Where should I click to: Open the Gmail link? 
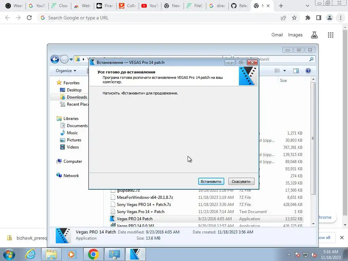coord(277,35)
